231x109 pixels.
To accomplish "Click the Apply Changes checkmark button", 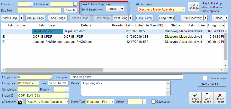I will pyautogui.click(x=195, y=98).
